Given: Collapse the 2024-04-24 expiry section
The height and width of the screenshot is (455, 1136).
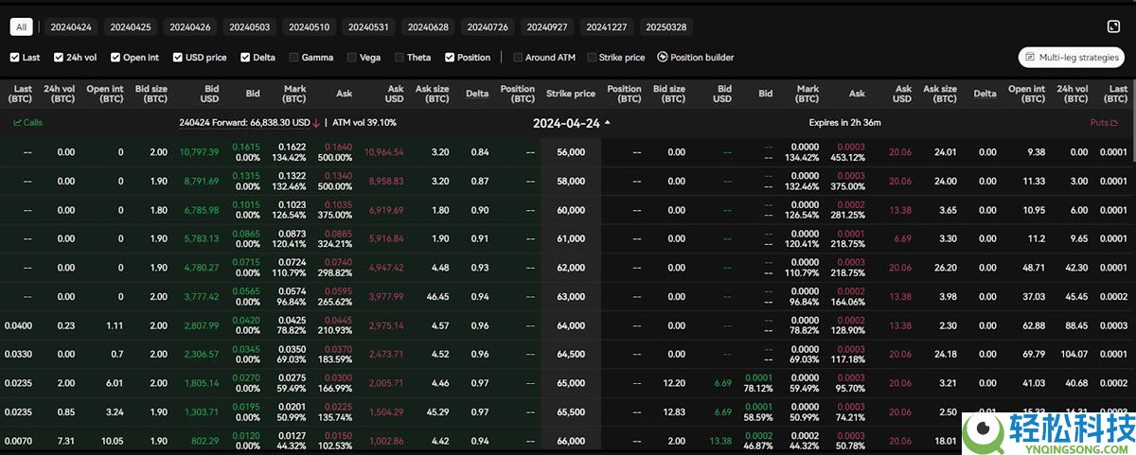Looking at the screenshot, I should (607, 123).
